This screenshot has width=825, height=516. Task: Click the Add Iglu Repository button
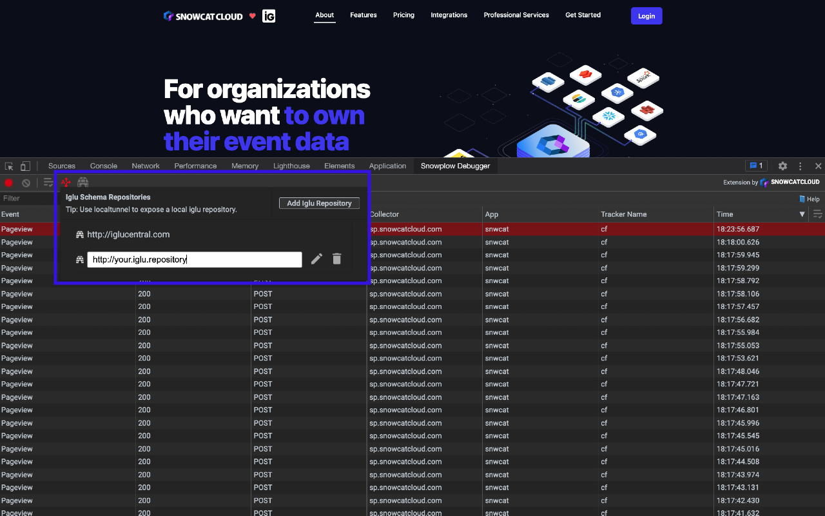pos(319,203)
